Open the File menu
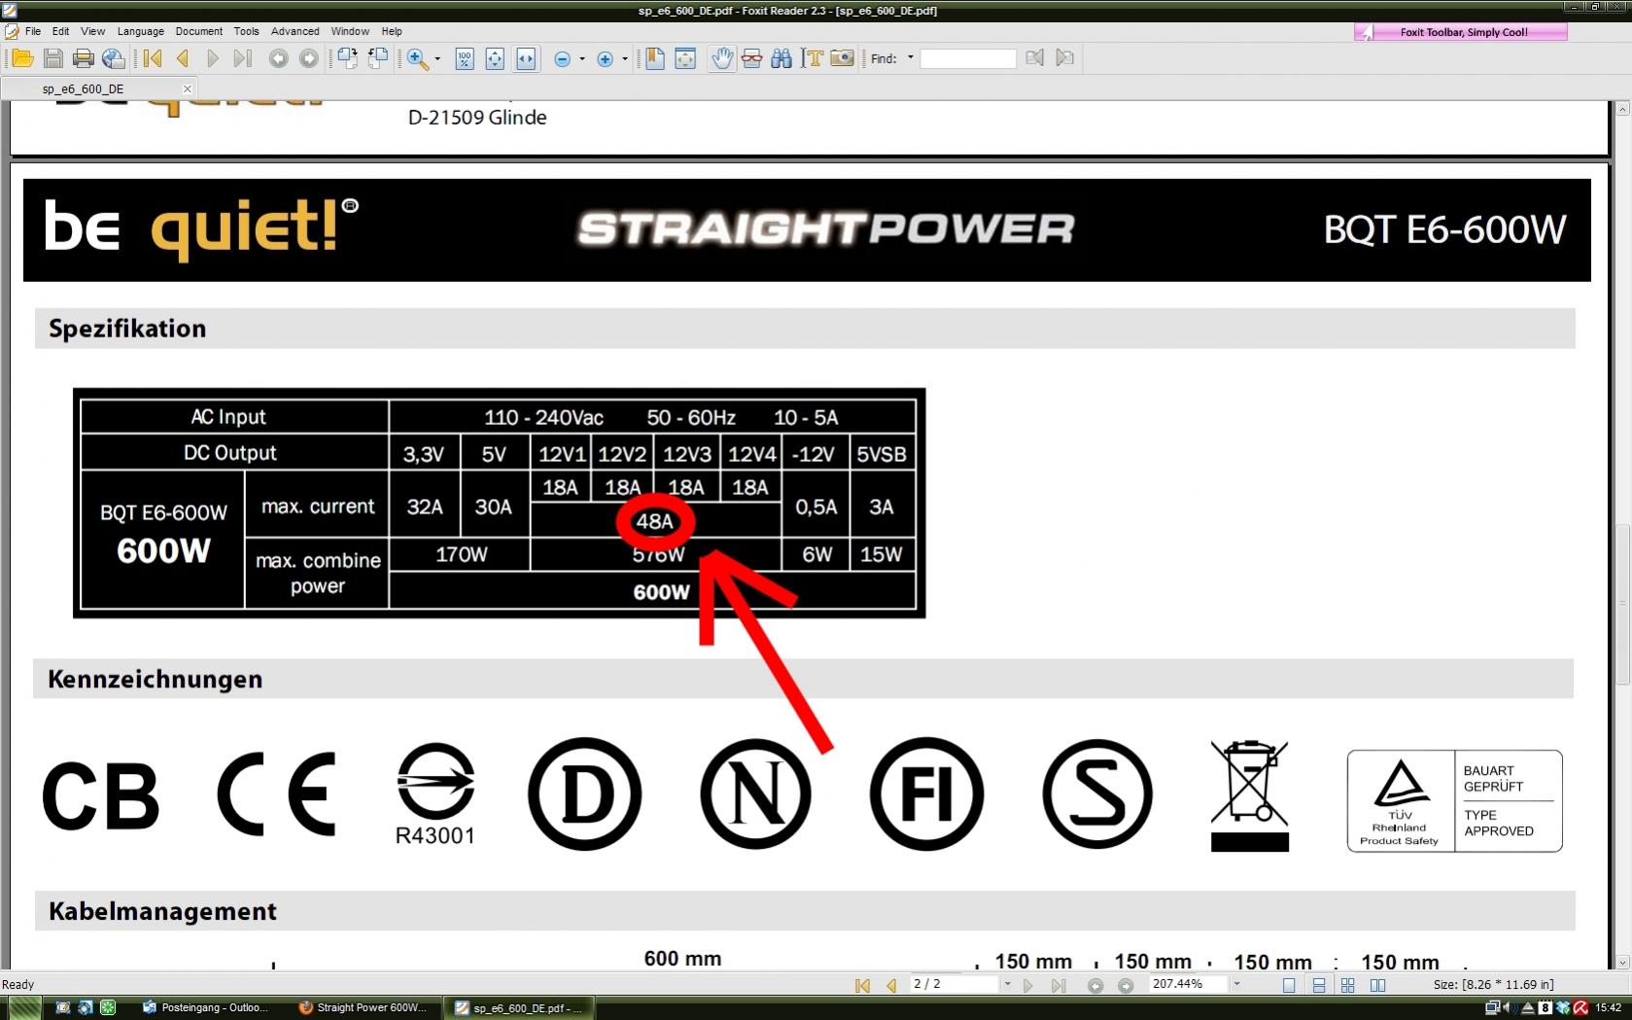The image size is (1632, 1020). [x=33, y=31]
